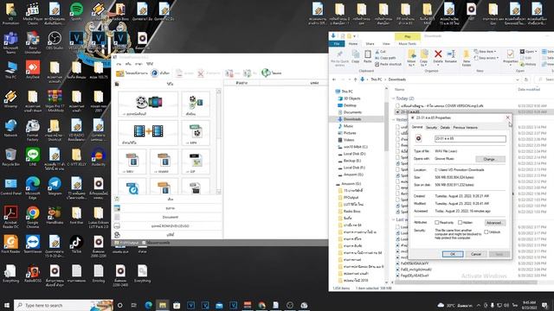Tick the Unblock security checkbox
554x311 pixels.
tap(486, 232)
